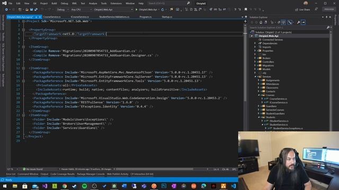Expand the Guardians folder

(x=258, y=106)
